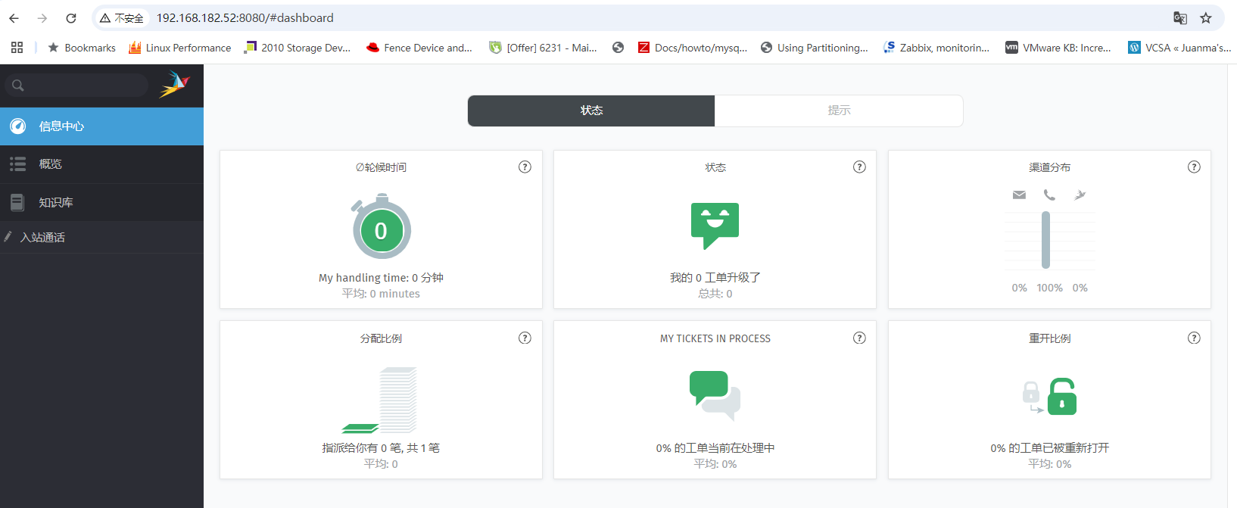Click the green open padlock icon

pyautogui.click(x=1062, y=397)
